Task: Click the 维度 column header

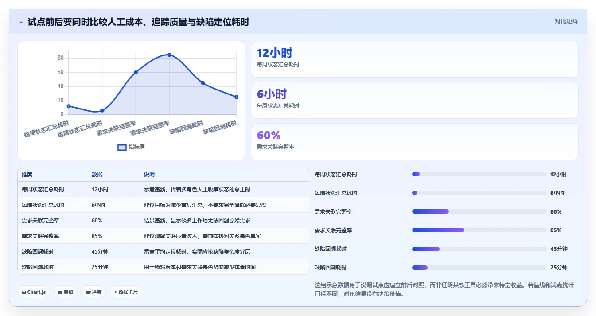Action: [x=27, y=175]
